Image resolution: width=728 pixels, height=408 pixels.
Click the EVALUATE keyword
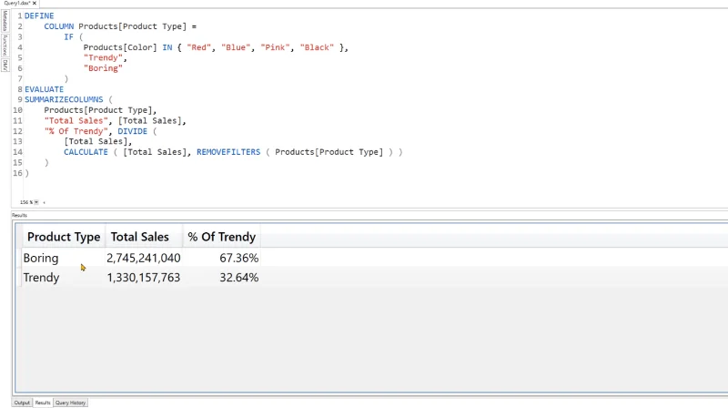(x=44, y=89)
